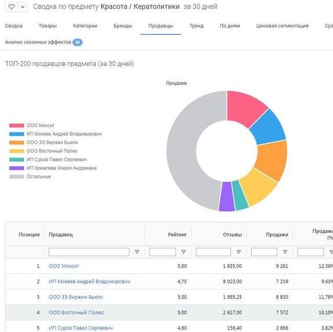The height and width of the screenshot is (332, 333).
Task: Toggle the grey Остальные legend swatch
Action: click(x=17, y=177)
